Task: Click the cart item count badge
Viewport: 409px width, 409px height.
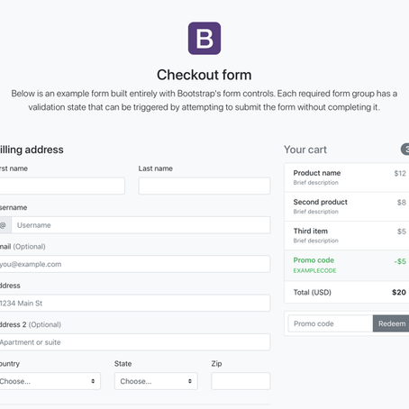Action: [404, 150]
